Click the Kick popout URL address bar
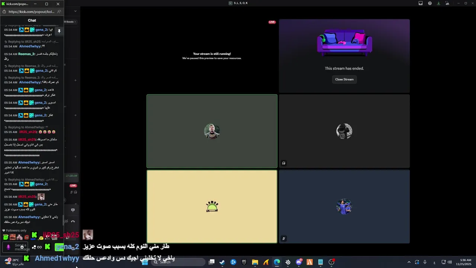This screenshot has width=476, height=268. pyautogui.click(x=31, y=12)
